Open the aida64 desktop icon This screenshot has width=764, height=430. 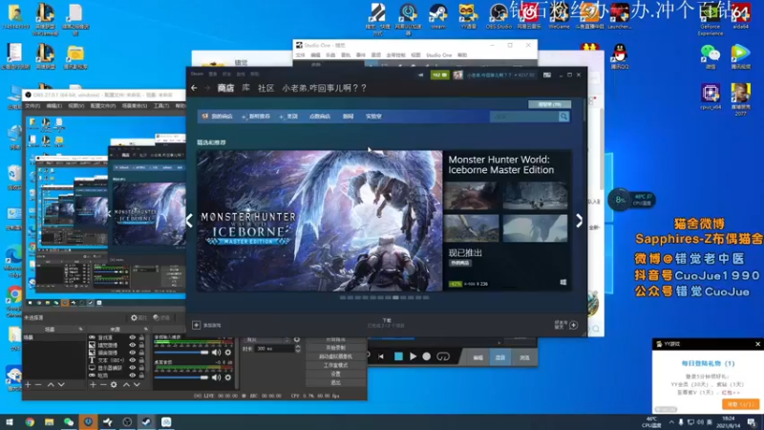pyautogui.click(x=740, y=16)
